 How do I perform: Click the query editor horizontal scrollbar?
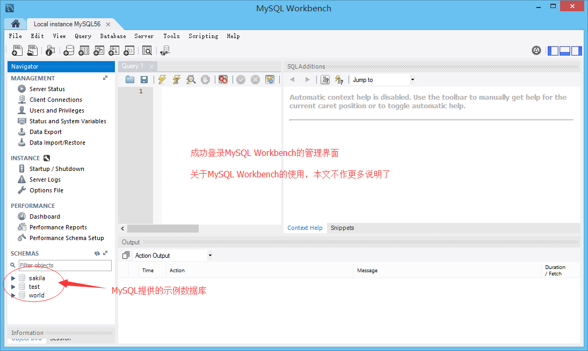point(163,228)
